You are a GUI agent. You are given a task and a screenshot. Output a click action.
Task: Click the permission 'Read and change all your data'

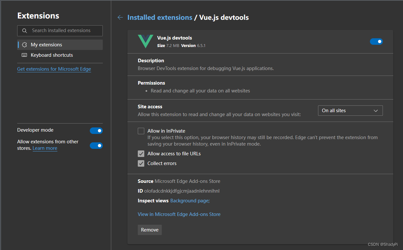(200, 91)
